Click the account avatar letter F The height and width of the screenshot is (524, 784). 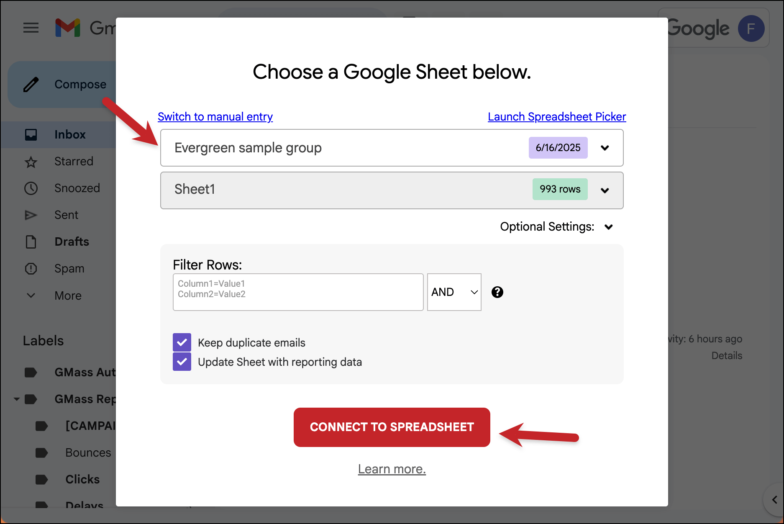(x=751, y=28)
